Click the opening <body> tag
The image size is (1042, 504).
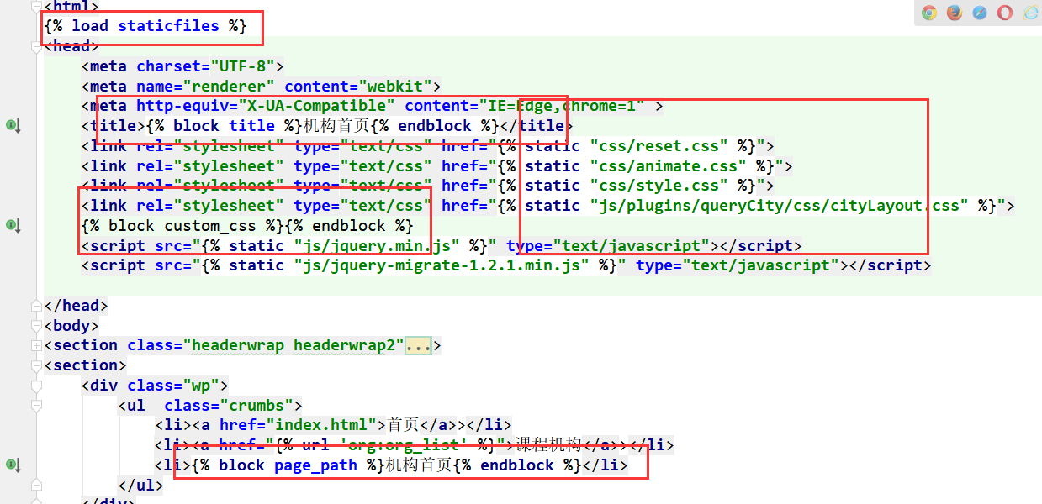(x=71, y=326)
